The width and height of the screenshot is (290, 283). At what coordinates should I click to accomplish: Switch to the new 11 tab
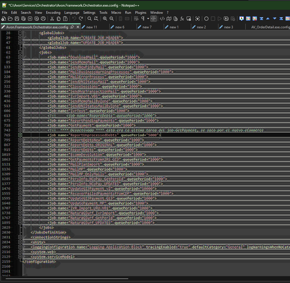tap(92, 27)
